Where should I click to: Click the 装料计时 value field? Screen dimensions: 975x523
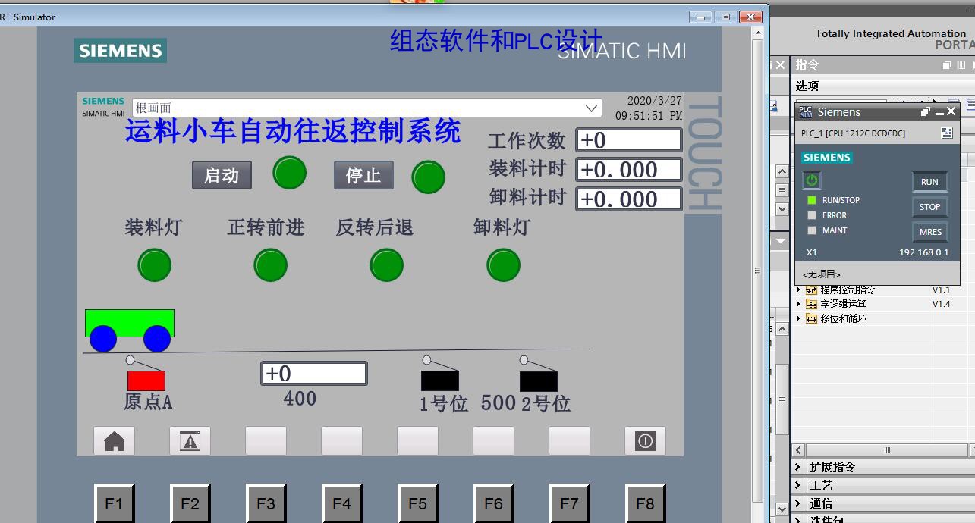click(629, 170)
